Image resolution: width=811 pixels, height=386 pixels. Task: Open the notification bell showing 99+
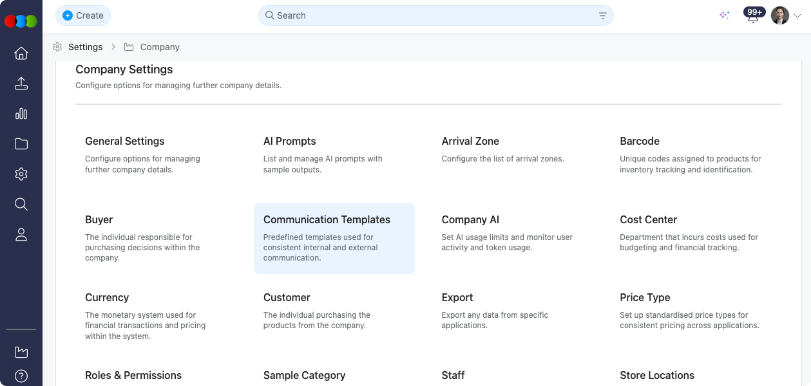(752, 15)
